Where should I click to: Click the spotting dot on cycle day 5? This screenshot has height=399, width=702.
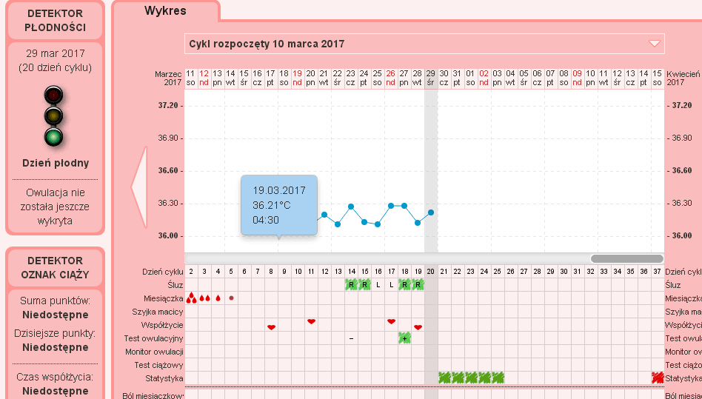[x=231, y=298]
